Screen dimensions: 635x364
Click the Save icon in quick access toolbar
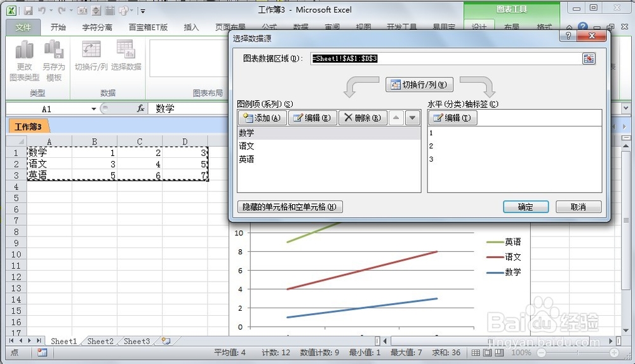click(x=28, y=11)
